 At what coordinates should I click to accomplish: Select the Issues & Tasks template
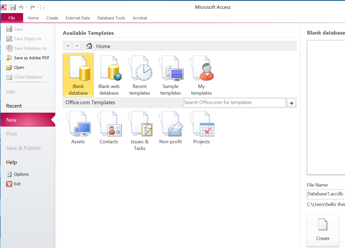pos(140,131)
